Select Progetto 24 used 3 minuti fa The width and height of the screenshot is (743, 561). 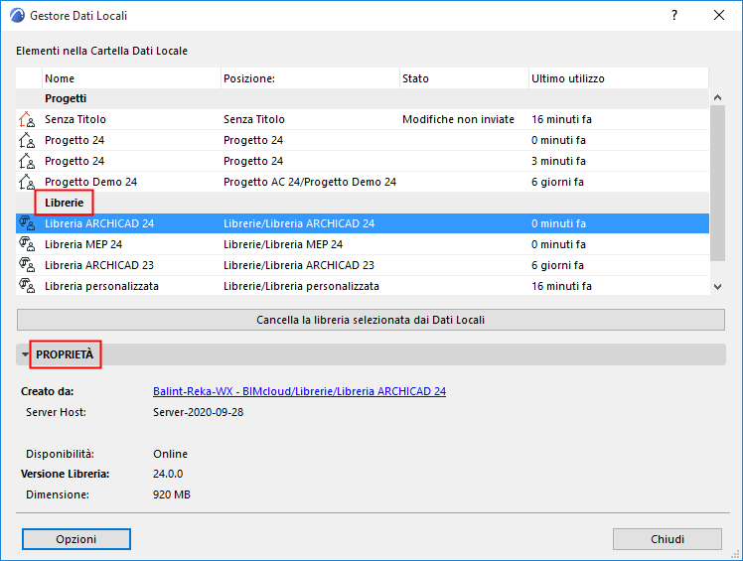363,161
